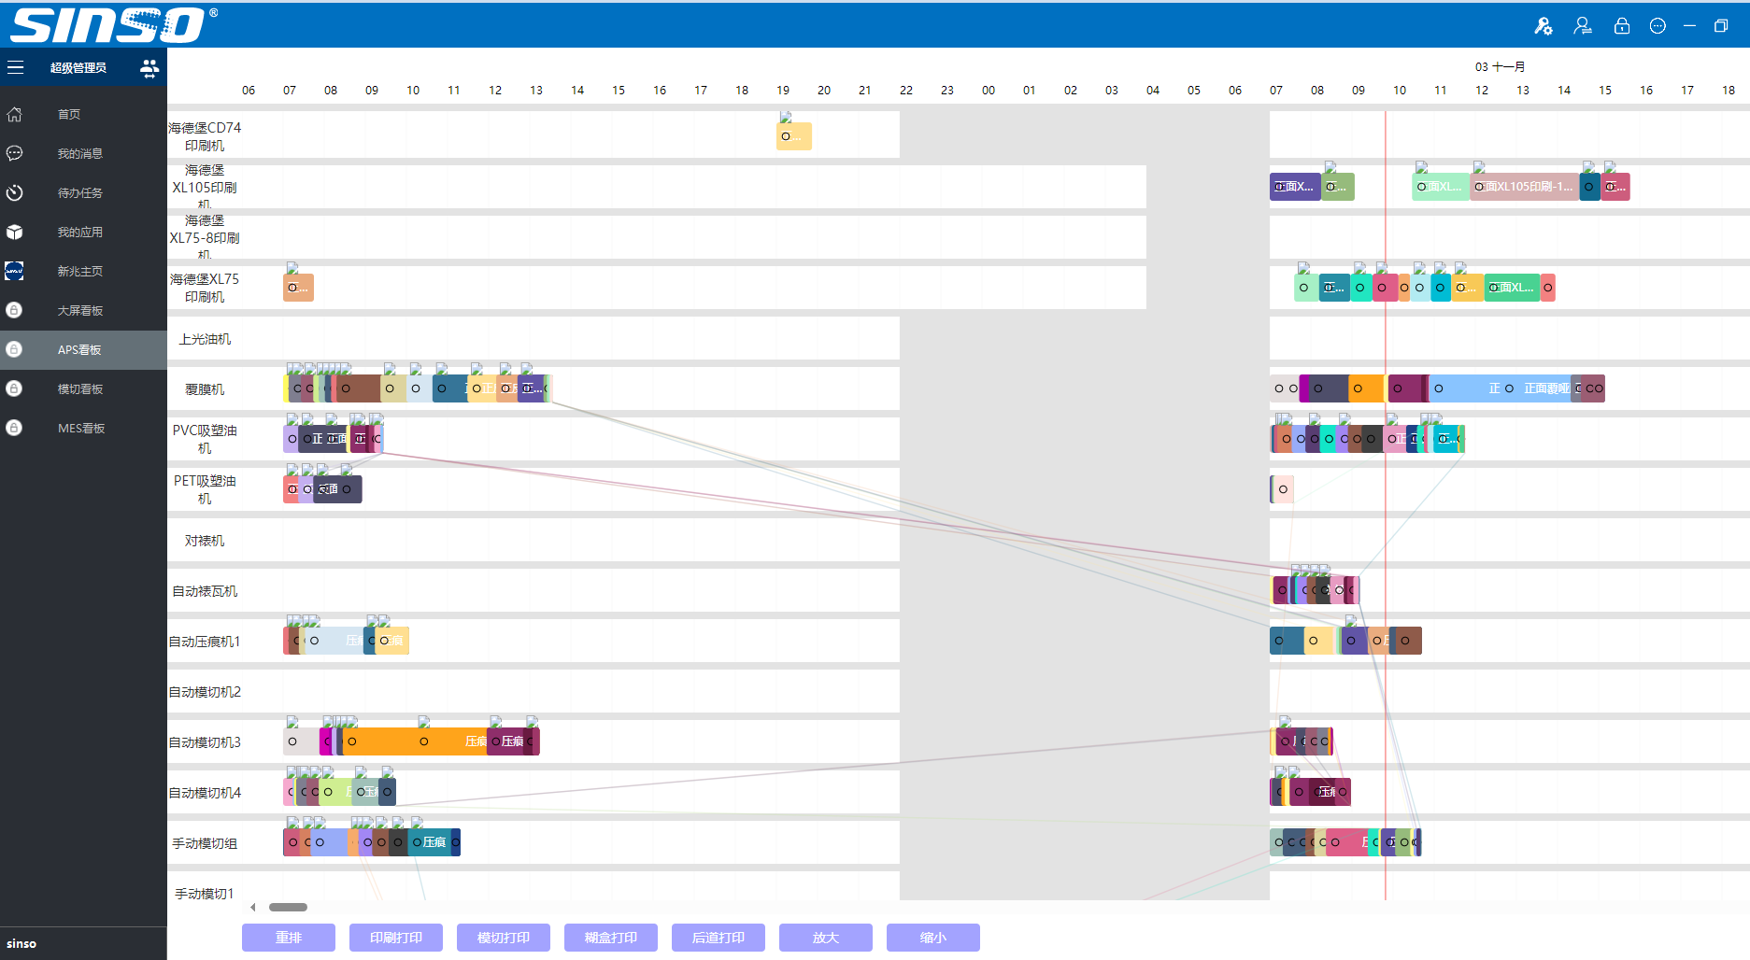
Task: Open the user profile icon in title bar
Action: pos(1583,26)
